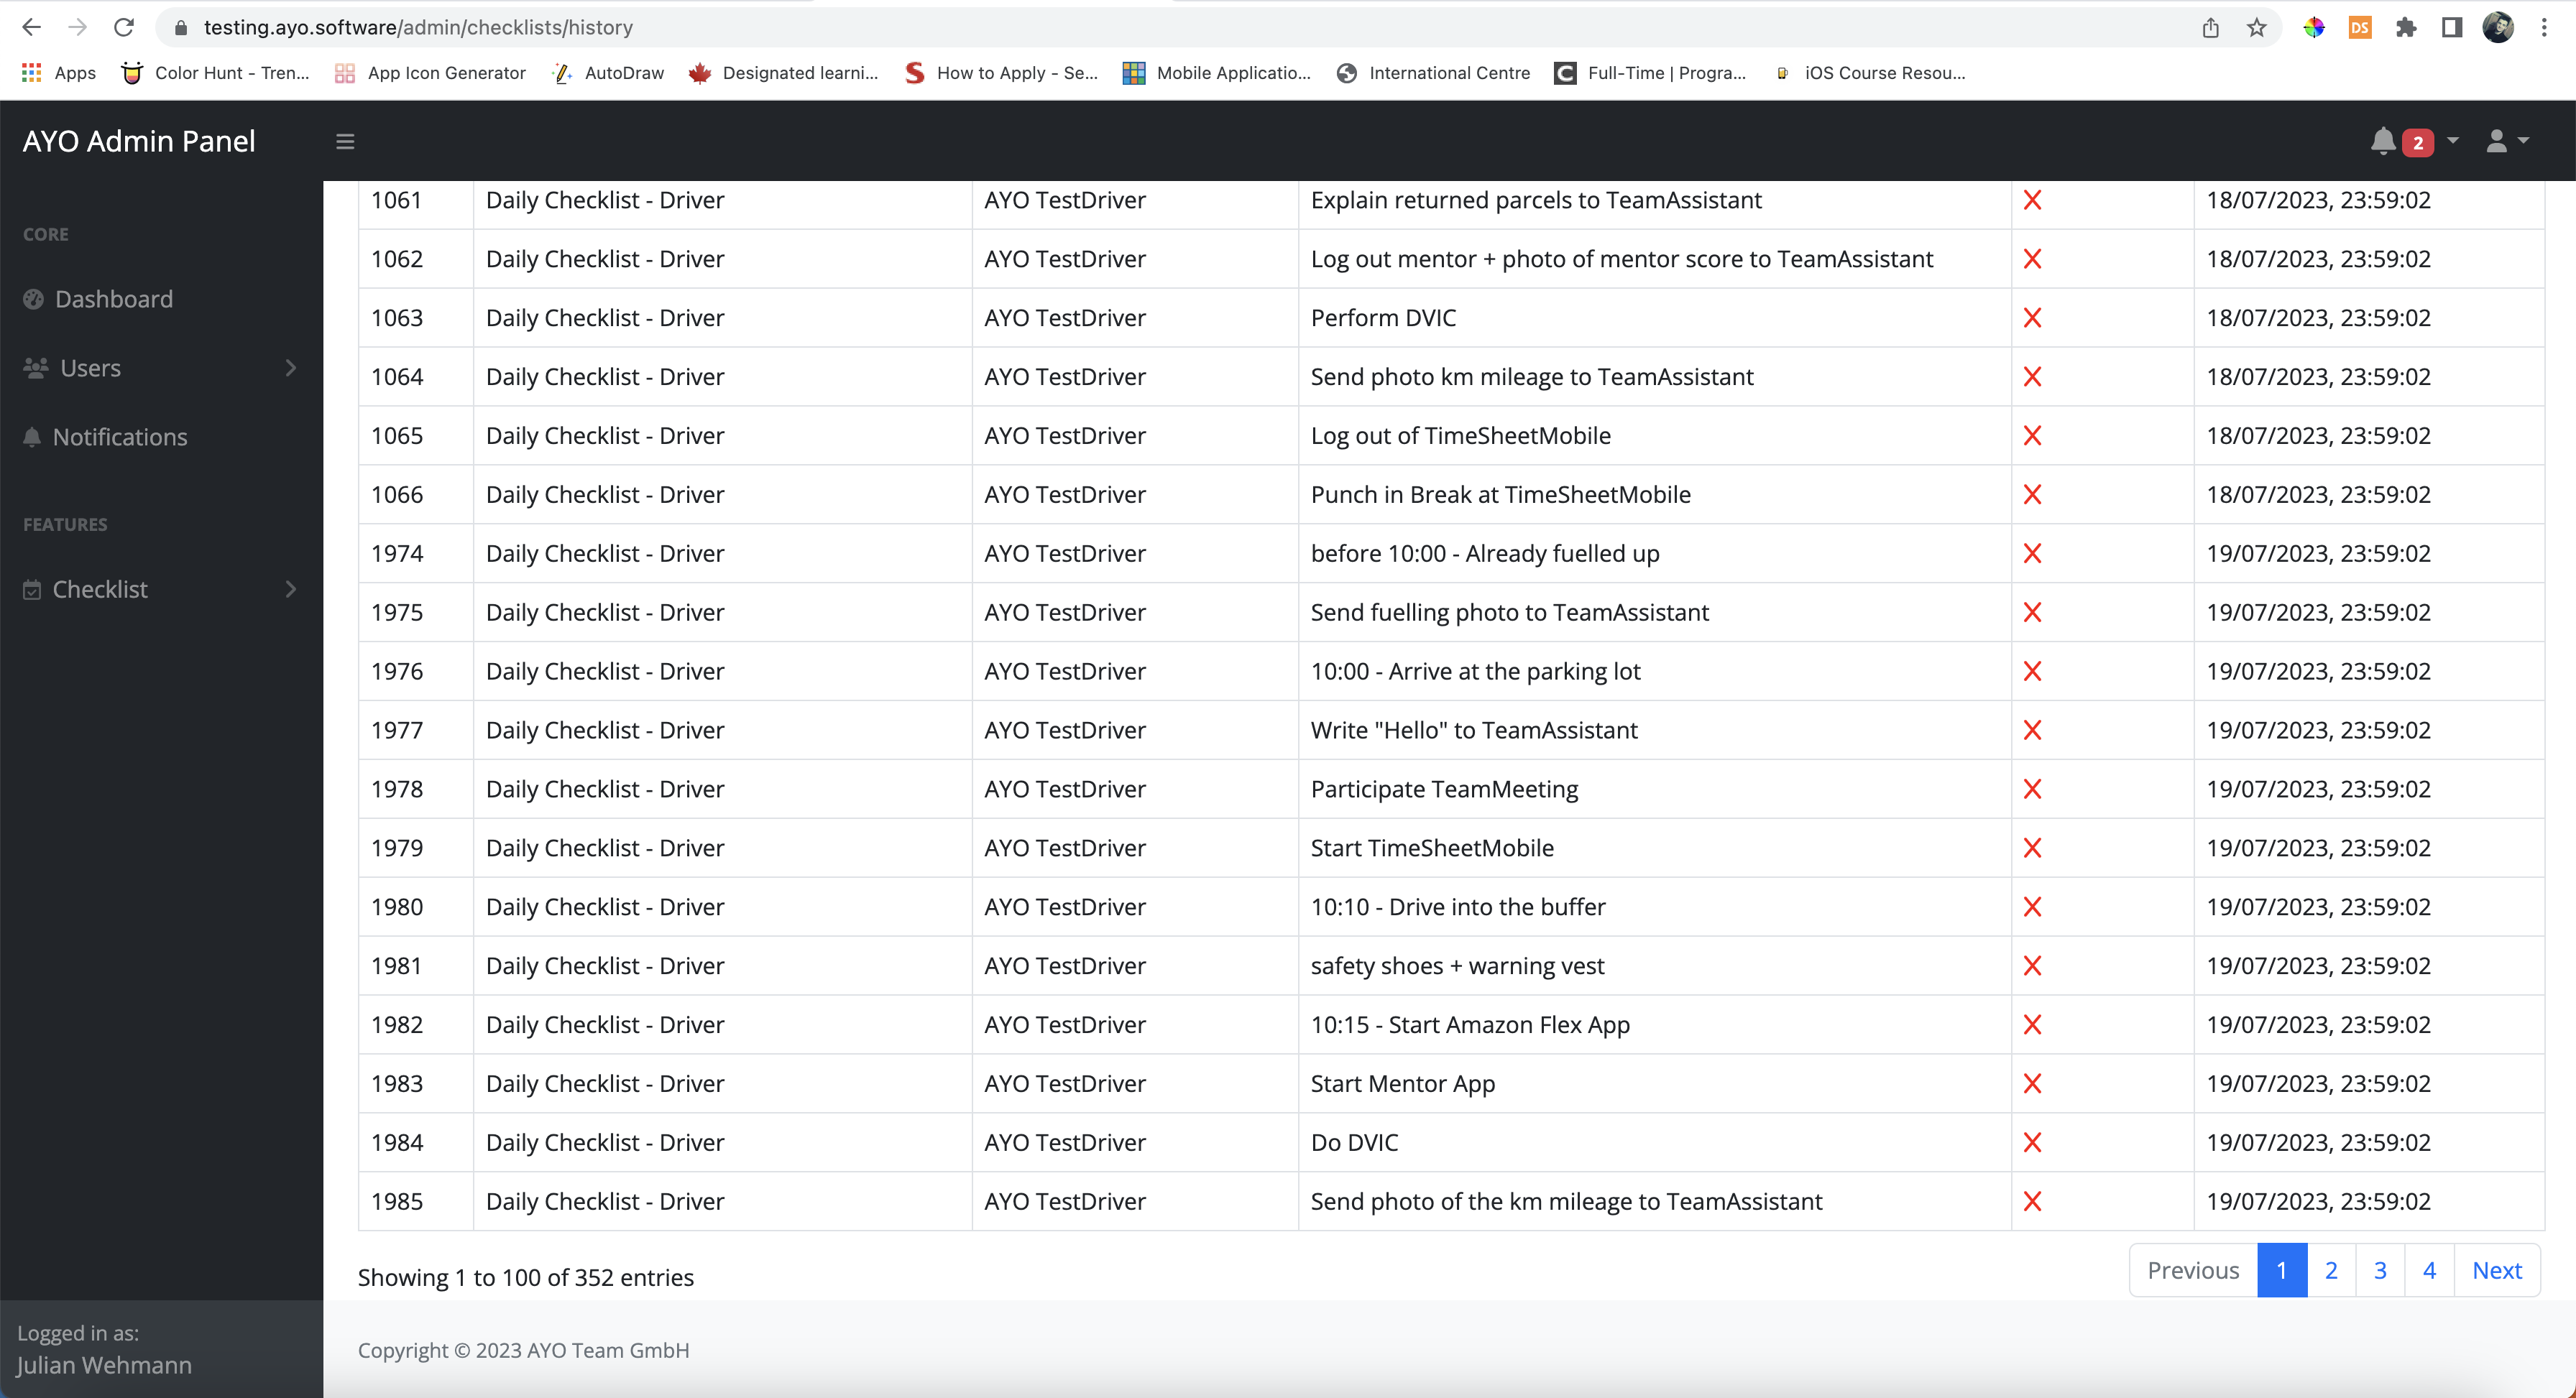Viewport: 2576px width, 1398px height.
Task: Click the Next pagination button
Action: pyautogui.click(x=2496, y=1270)
